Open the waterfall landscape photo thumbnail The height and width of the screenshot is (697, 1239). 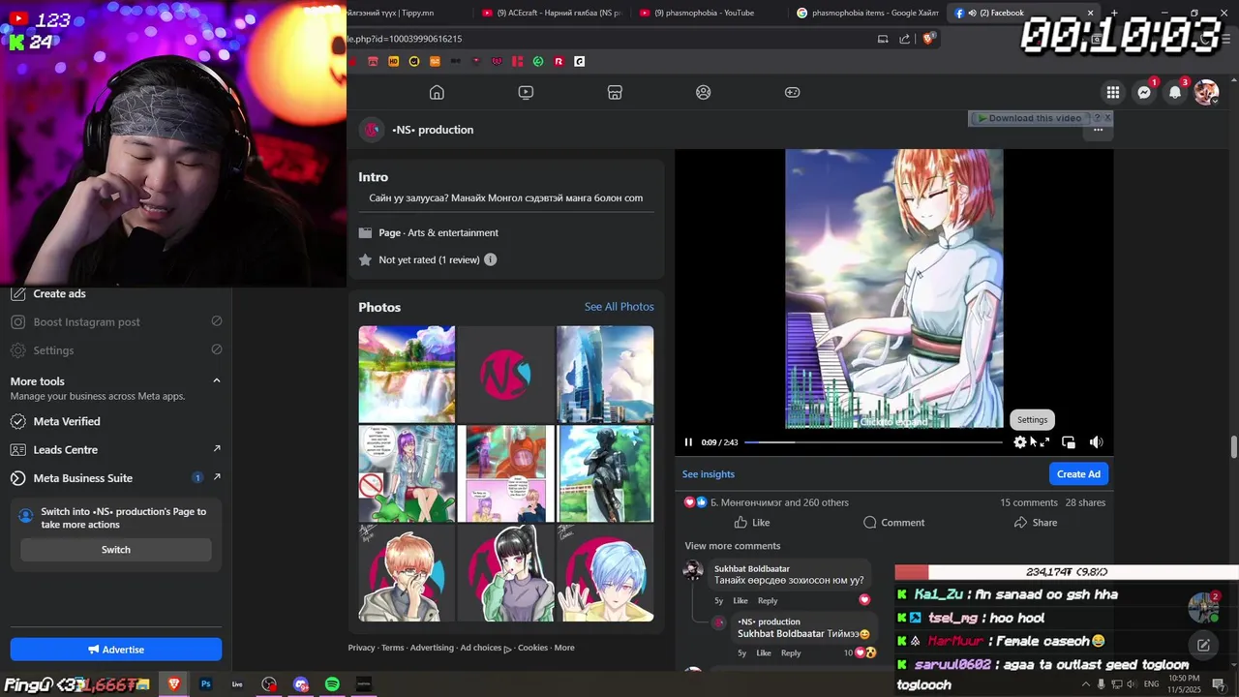tap(407, 374)
